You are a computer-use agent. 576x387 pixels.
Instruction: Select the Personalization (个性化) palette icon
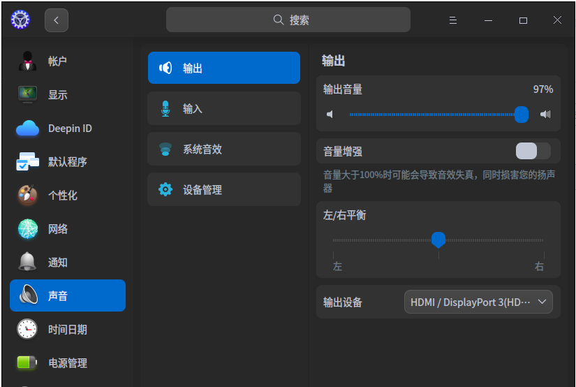tap(27, 196)
